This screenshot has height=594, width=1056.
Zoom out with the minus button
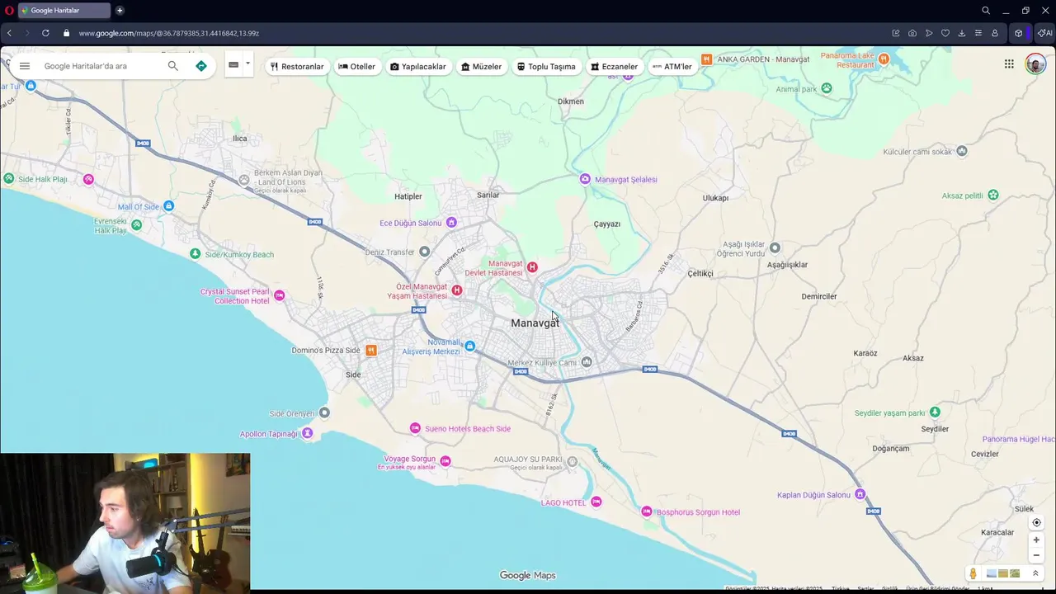click(1037, 555)
